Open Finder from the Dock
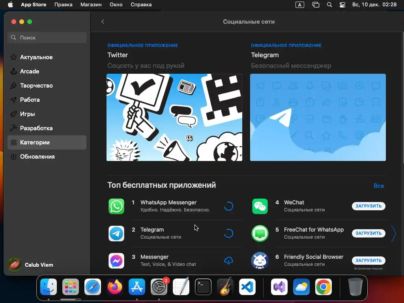 [49, 287]
